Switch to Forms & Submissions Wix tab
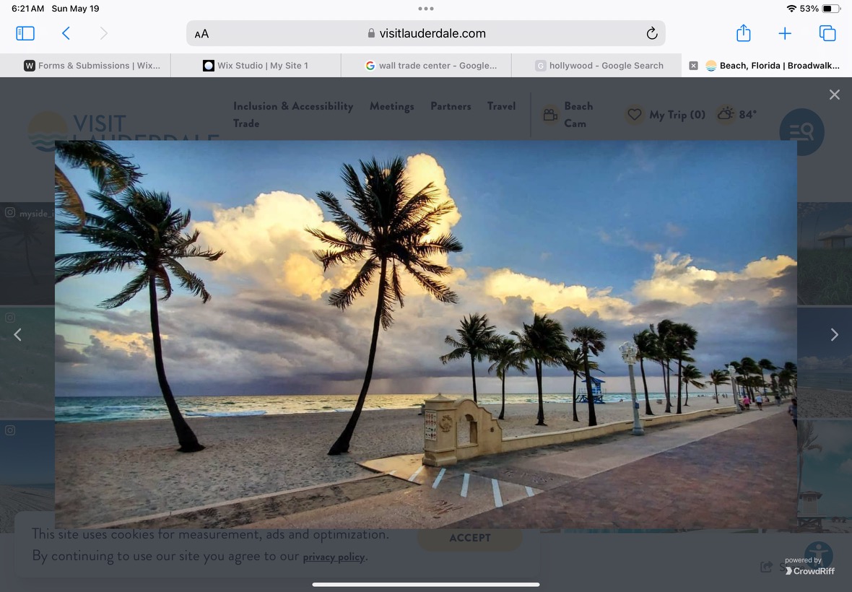This screenshot has width=852, height=592. tap(85, 66)
